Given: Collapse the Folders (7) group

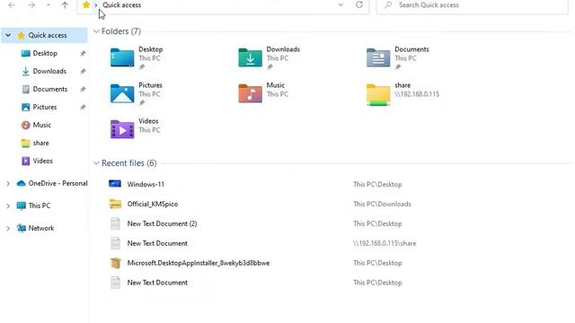Looking at the screenshot, I should click(96, 31).
